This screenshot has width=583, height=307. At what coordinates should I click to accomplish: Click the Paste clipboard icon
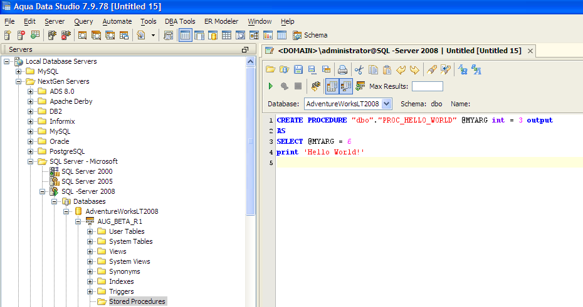[x=387, y=69]
